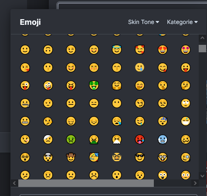Select the upside-down face emoji

point(48,50)
